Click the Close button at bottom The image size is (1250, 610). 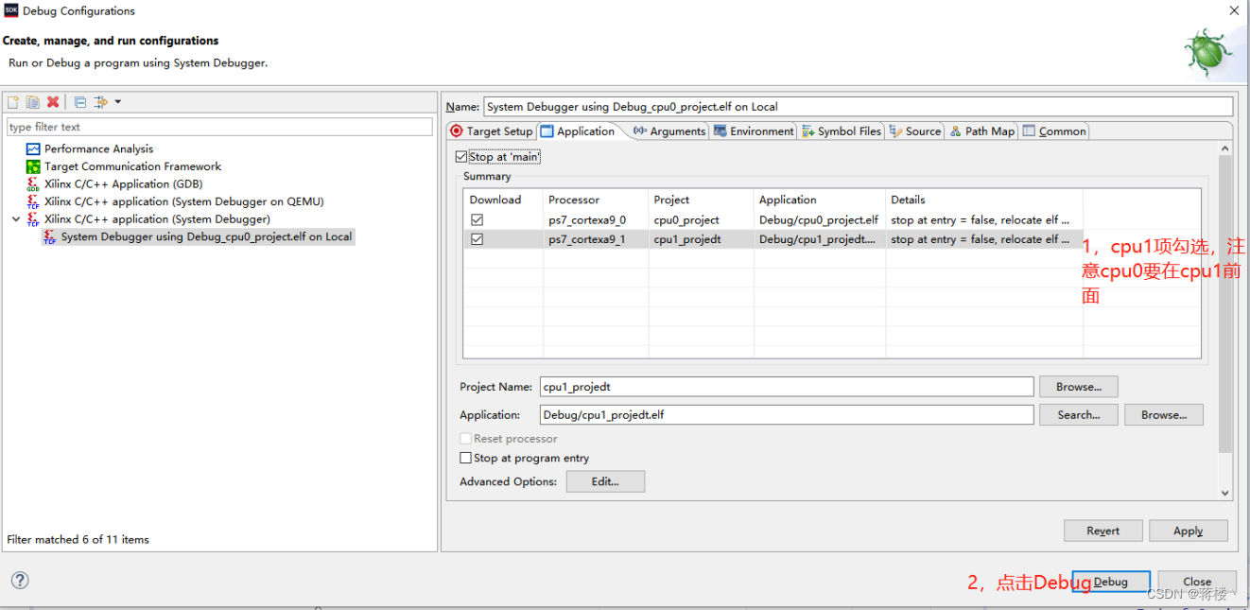1197,582
